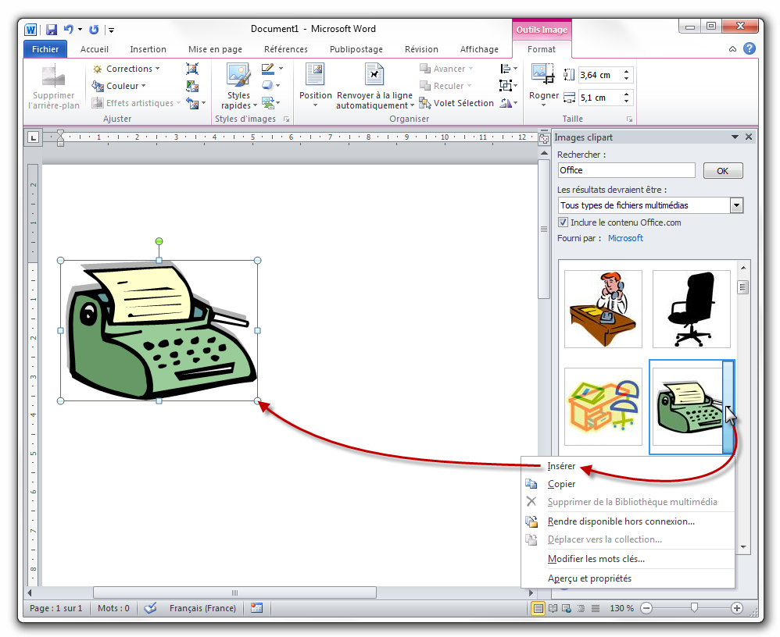This screenshot has height=637, width=780.
Task: Open the Insertion ribbon tab
Action: (148, 49)
